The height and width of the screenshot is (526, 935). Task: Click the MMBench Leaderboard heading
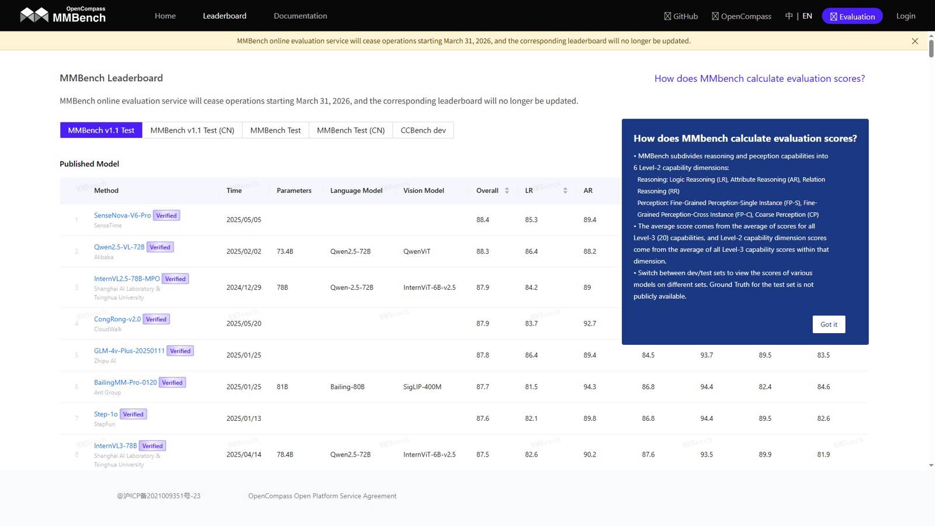click(111, 78)
